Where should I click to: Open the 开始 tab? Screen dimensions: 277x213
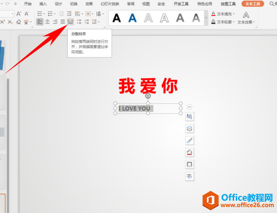pyautogui.click(x=28, y=4)
